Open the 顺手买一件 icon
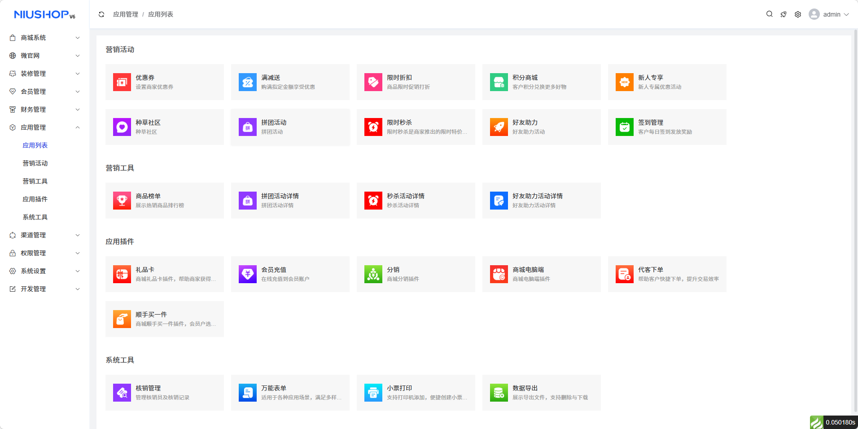Viewport: 858px width, 429px height. coord(122,319)
